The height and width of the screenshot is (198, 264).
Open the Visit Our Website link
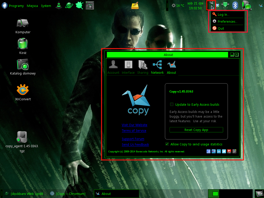(134, 125)
